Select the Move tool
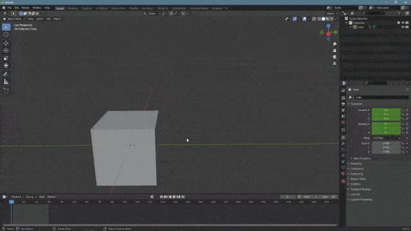This screenshot has height=231, width=411. click(6, 43)
